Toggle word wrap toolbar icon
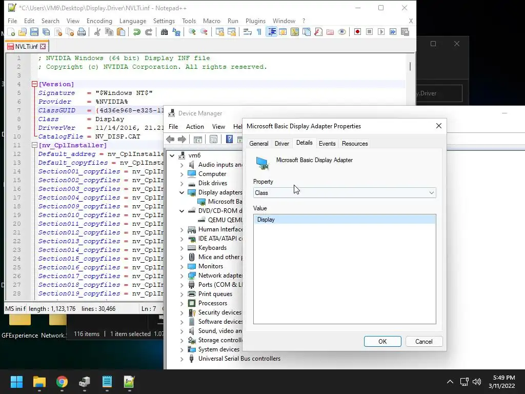The height and width of the screenshot is (394, 525). coord(247,32)
